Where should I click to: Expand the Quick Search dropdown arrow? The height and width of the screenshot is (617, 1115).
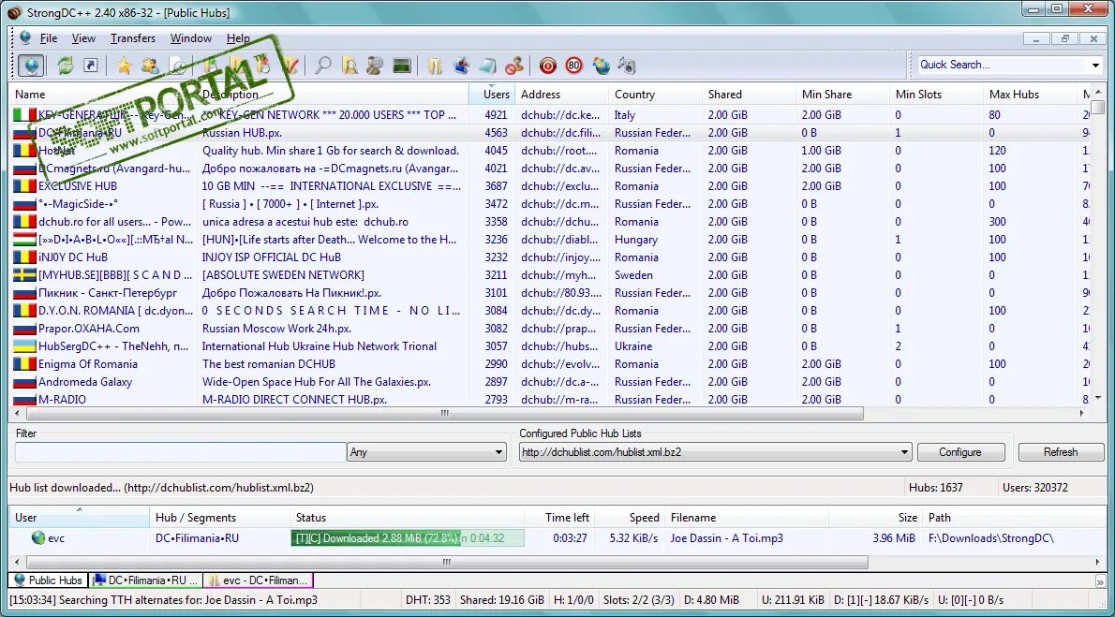[1096, 66]
